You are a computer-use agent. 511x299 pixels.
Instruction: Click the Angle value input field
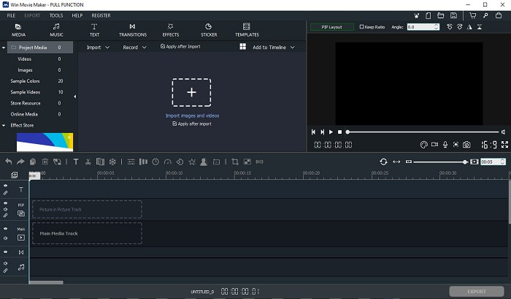[x=420, y=27]
